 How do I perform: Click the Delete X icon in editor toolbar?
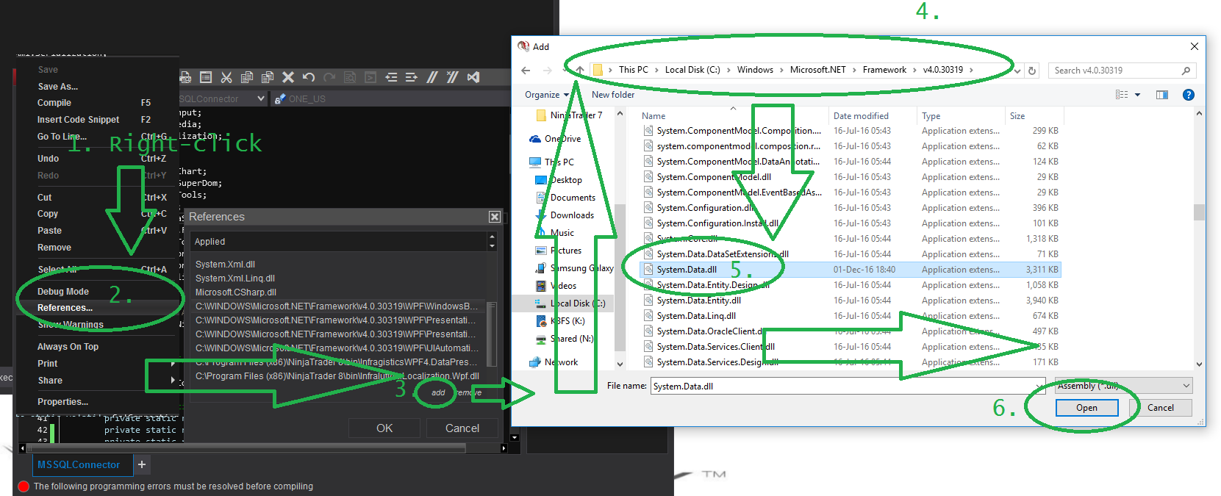[288, 77]
